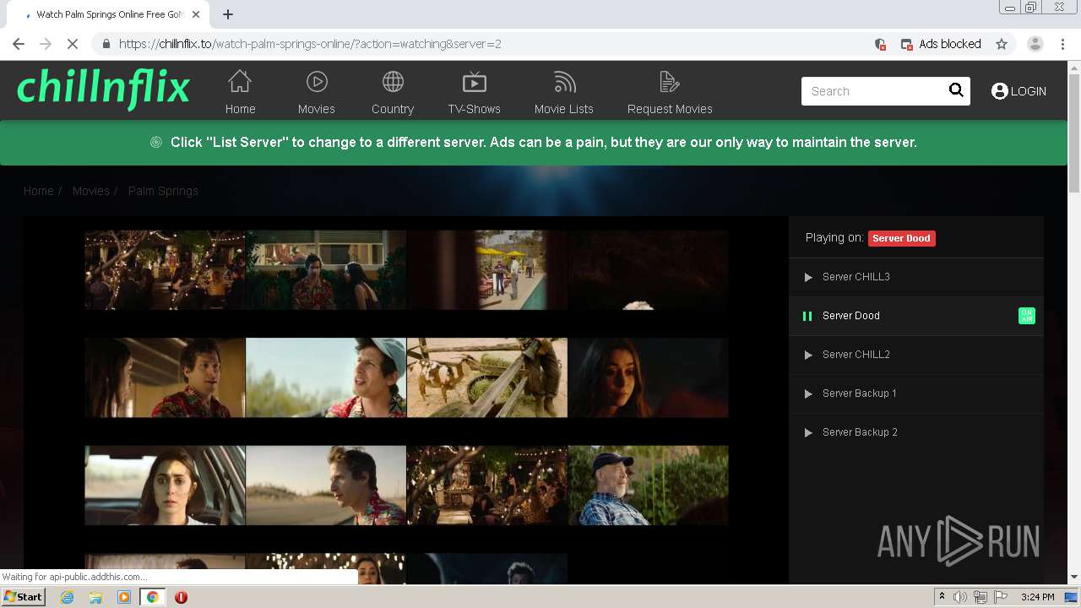Select the Request Movies menu label
The image size is (1081, 608).
(x=670, y=109)
